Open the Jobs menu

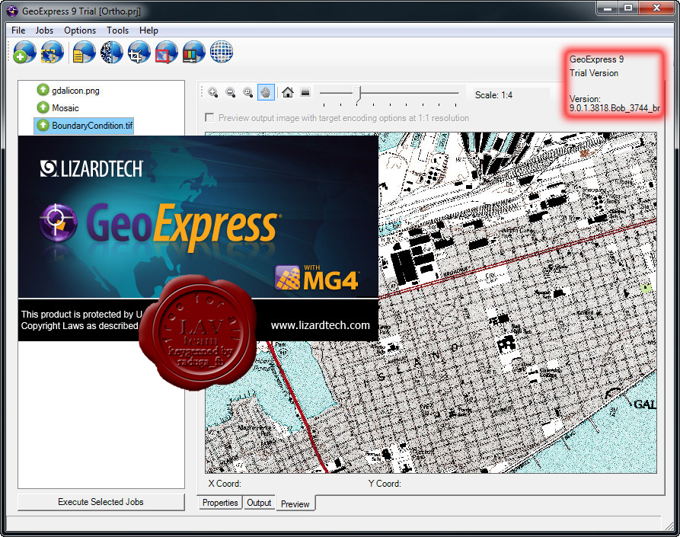pyautogui.click(x=44, y=30)
